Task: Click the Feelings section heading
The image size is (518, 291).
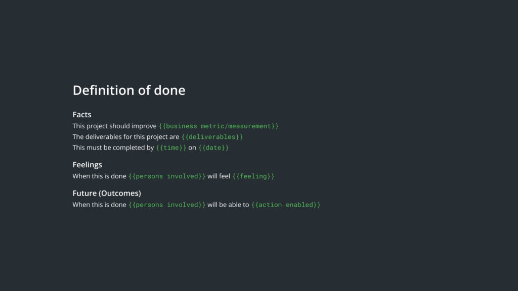Action: [87, 165]
